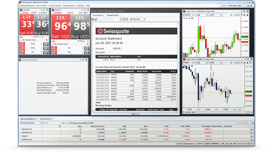Click the bell alert icon in EURUSD chart
Image resolution: width=273 pixels, height=153 pixels.
[x=247, y=15]
